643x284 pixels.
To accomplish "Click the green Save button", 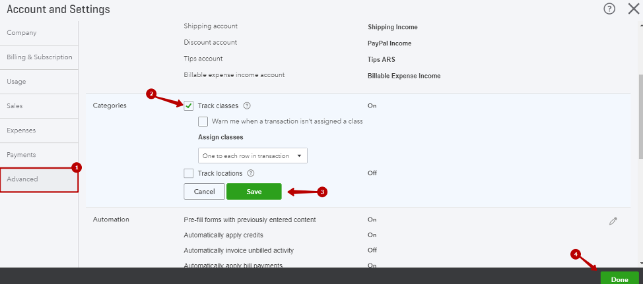I will coord(254,192).
